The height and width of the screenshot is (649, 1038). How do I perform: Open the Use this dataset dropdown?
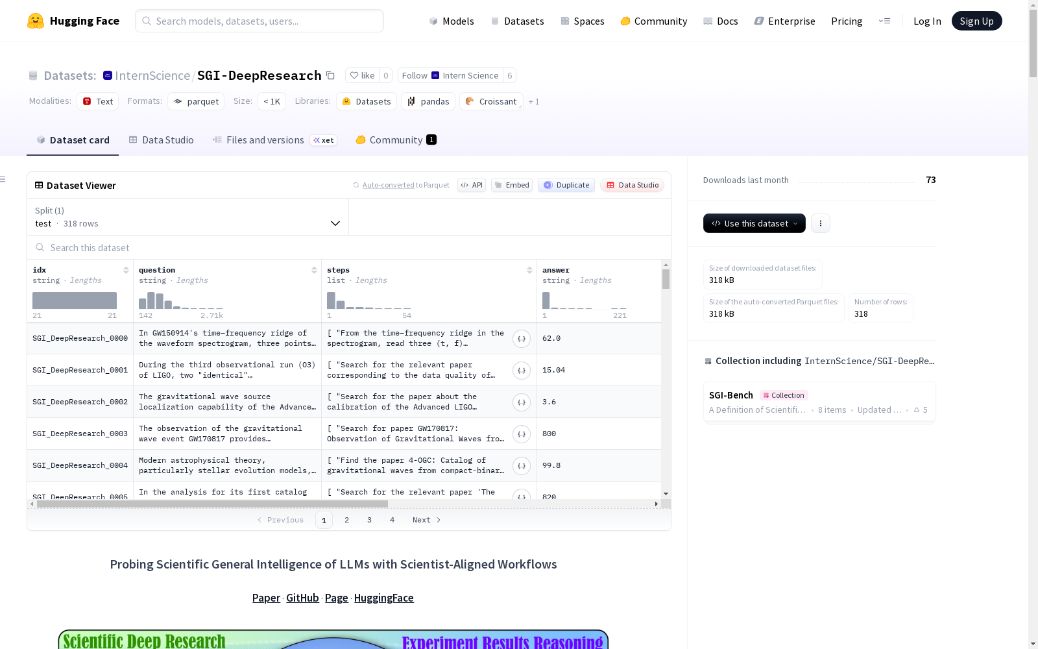pyautogui.click(x=754, y=223)
